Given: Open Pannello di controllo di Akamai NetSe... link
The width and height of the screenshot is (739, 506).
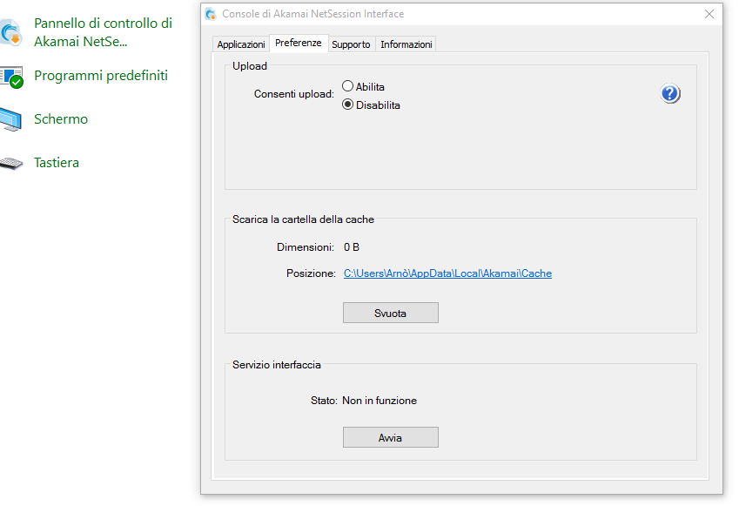Looking at the screenshot, I should 103,32.
